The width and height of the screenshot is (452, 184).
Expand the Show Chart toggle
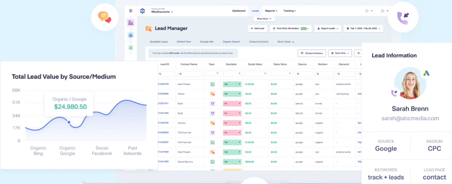tap(264, 19)
